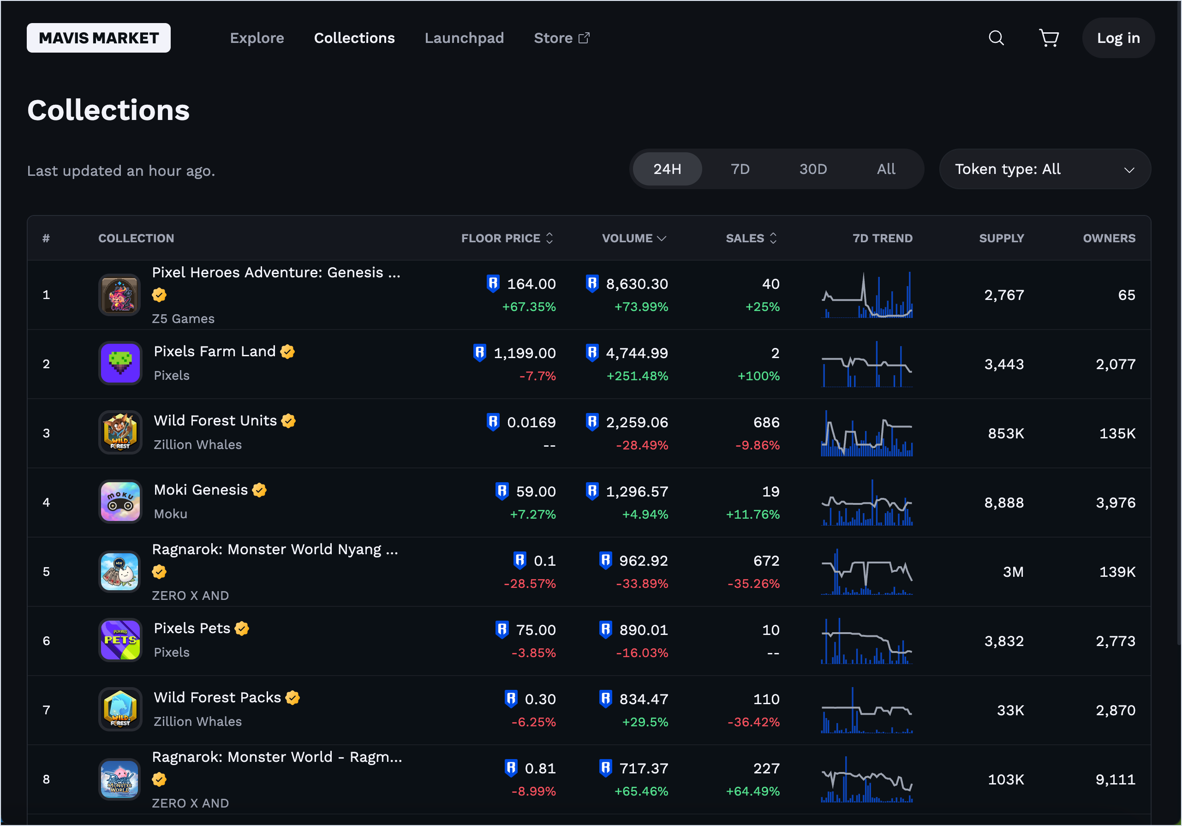The height and width of the screenshot is (826, 1182).
Task: Click RON token icon beside volume 8,630.30
Action: pos(592,284)
